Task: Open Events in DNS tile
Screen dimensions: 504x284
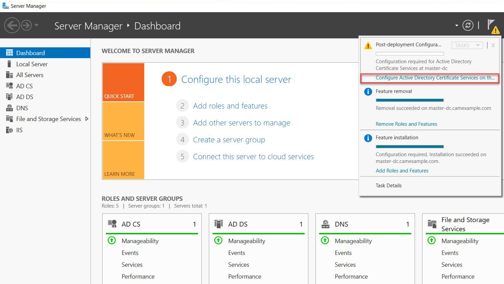Action: [343, 253]
